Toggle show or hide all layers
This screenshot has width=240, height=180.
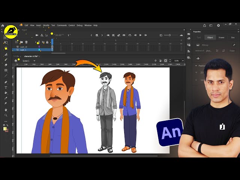point(43,42)
